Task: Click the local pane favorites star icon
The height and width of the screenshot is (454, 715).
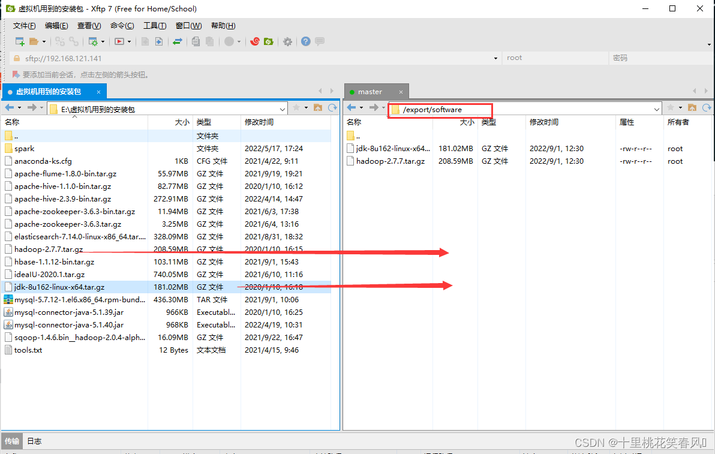Action: click(x=296, y=107)
